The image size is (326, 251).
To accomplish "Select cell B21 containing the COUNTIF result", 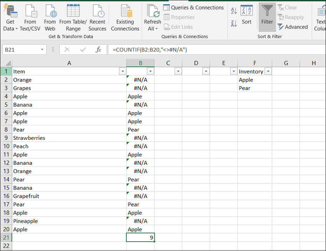I will coord(140,237).
